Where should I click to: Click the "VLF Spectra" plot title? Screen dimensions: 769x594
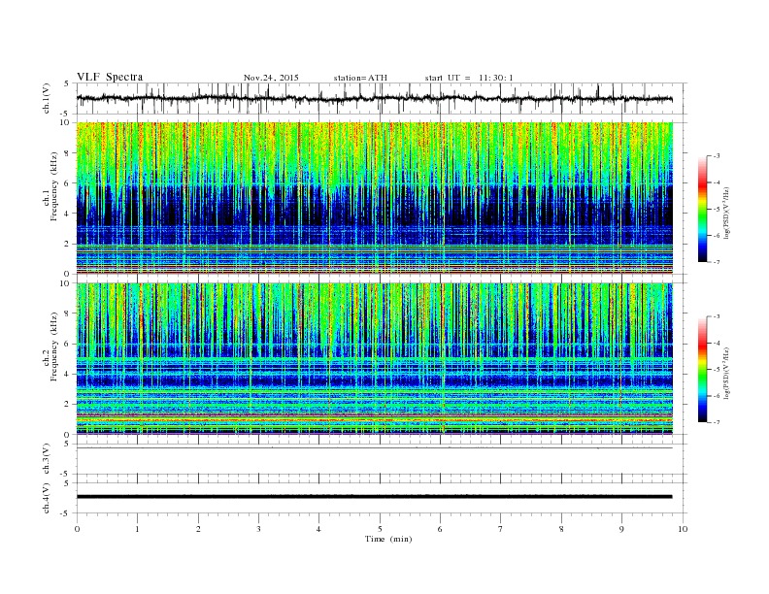pos(110,77)
